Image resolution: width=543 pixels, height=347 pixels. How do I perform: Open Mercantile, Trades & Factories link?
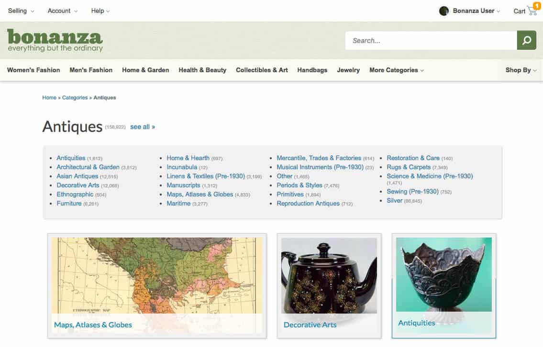(x=319, y=158)
